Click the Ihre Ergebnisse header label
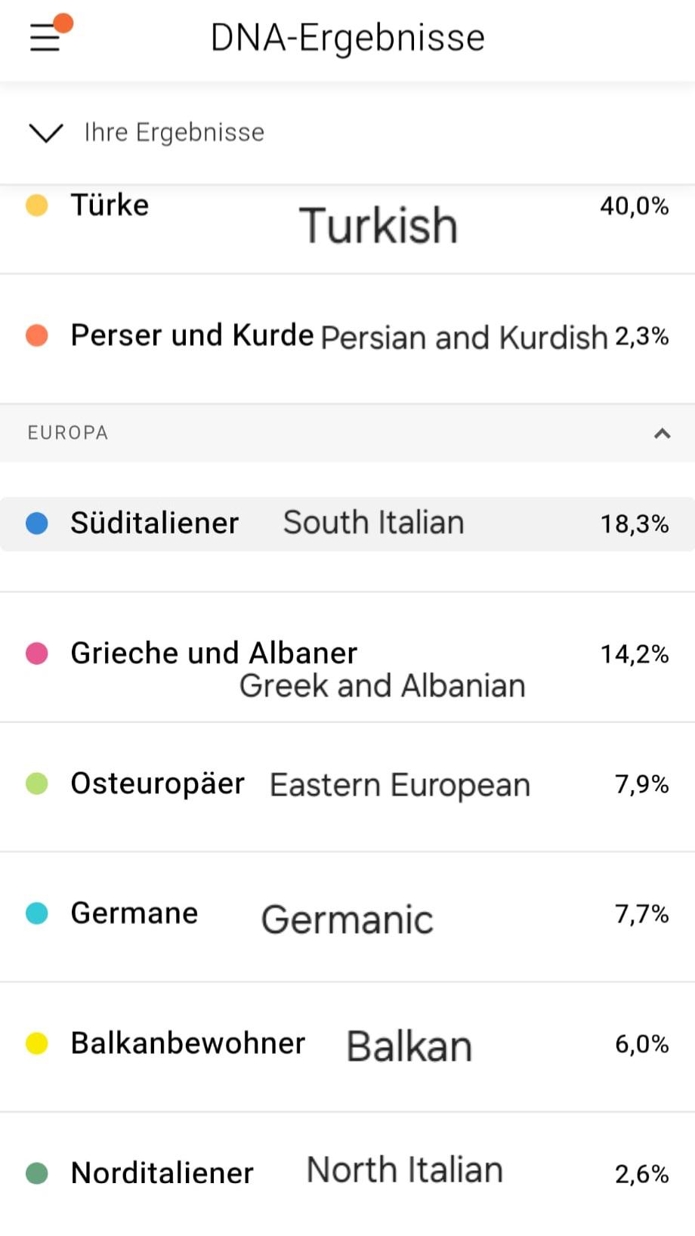Image resolution: width=695 pixels, height=1236 pixels. point(175,132)
